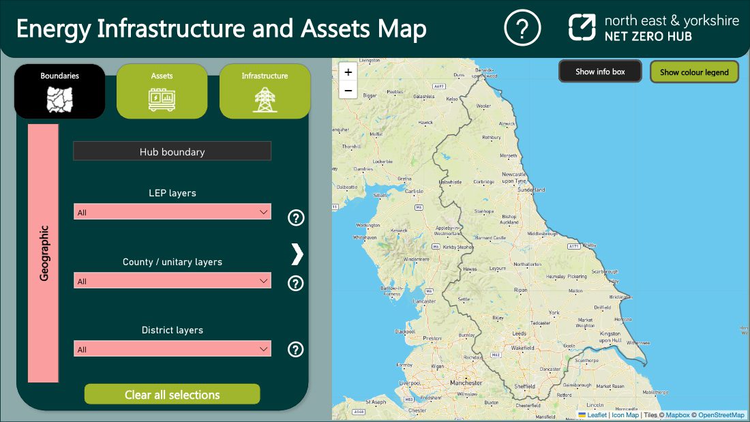
Task: Show the colour legend
Action: click(694, 72)
